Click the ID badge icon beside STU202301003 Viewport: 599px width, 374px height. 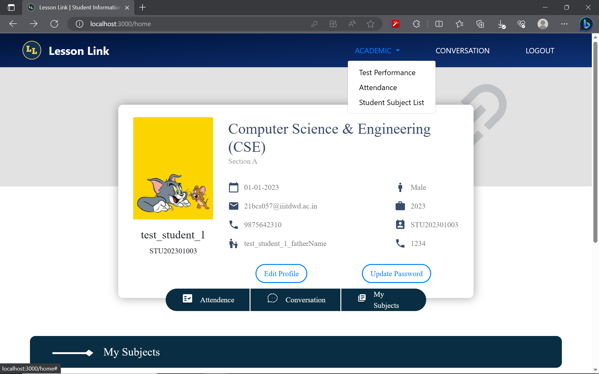pyautogui.click(x=400, y=224)
